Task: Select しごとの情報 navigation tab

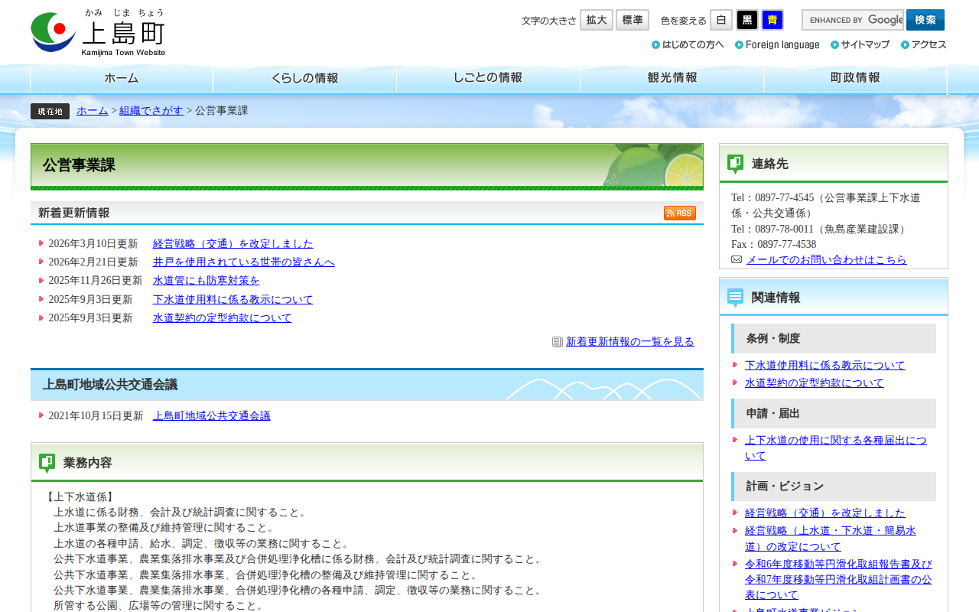Action: tap(489, 78)
